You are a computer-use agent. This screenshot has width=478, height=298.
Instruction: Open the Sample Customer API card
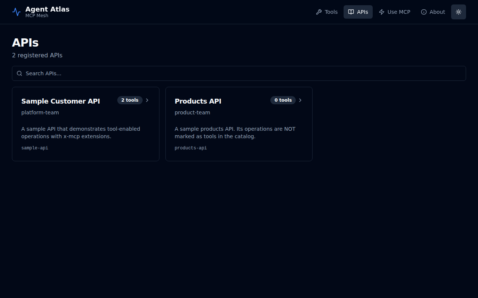point(86,124)
